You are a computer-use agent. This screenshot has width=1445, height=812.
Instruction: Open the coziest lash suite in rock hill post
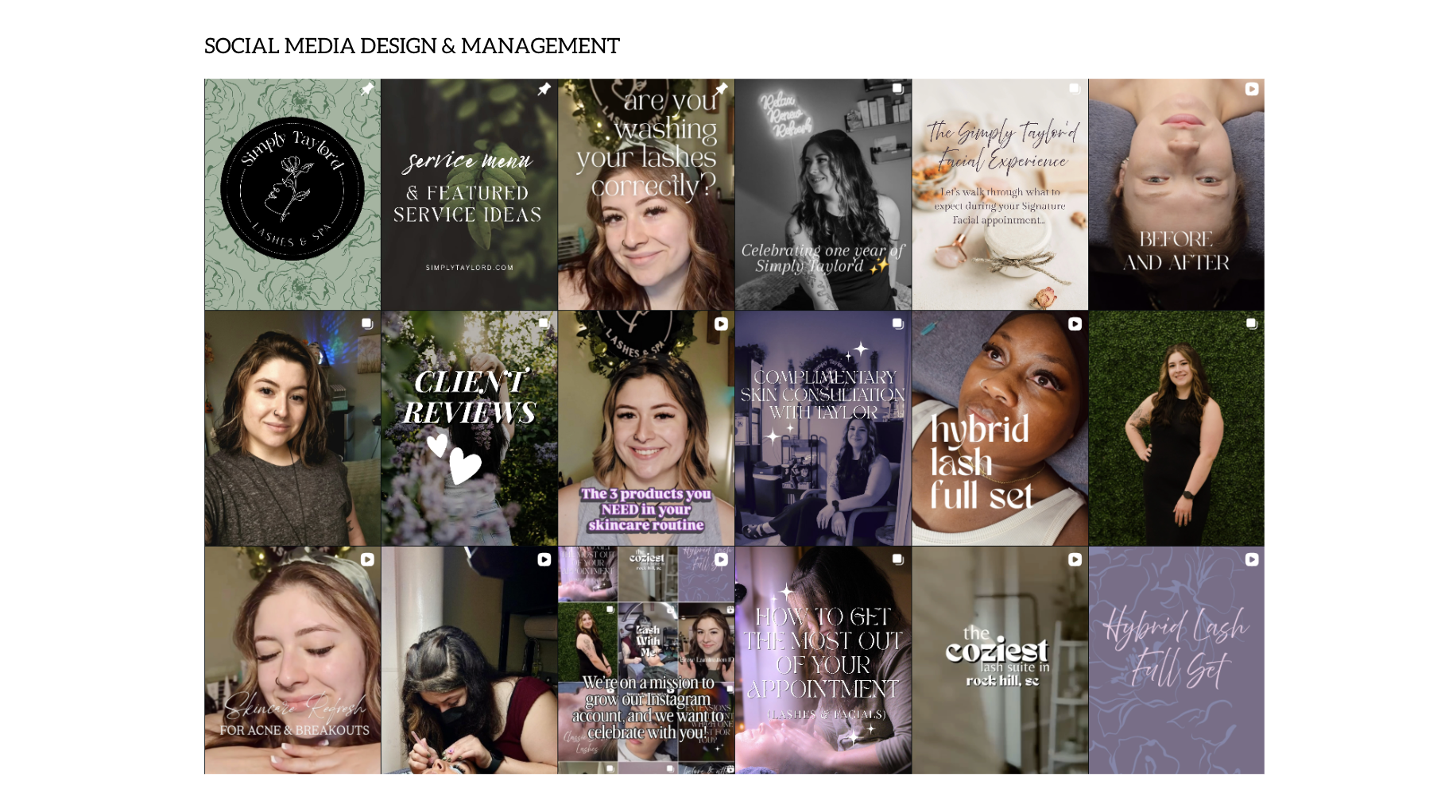[1000, 660]
